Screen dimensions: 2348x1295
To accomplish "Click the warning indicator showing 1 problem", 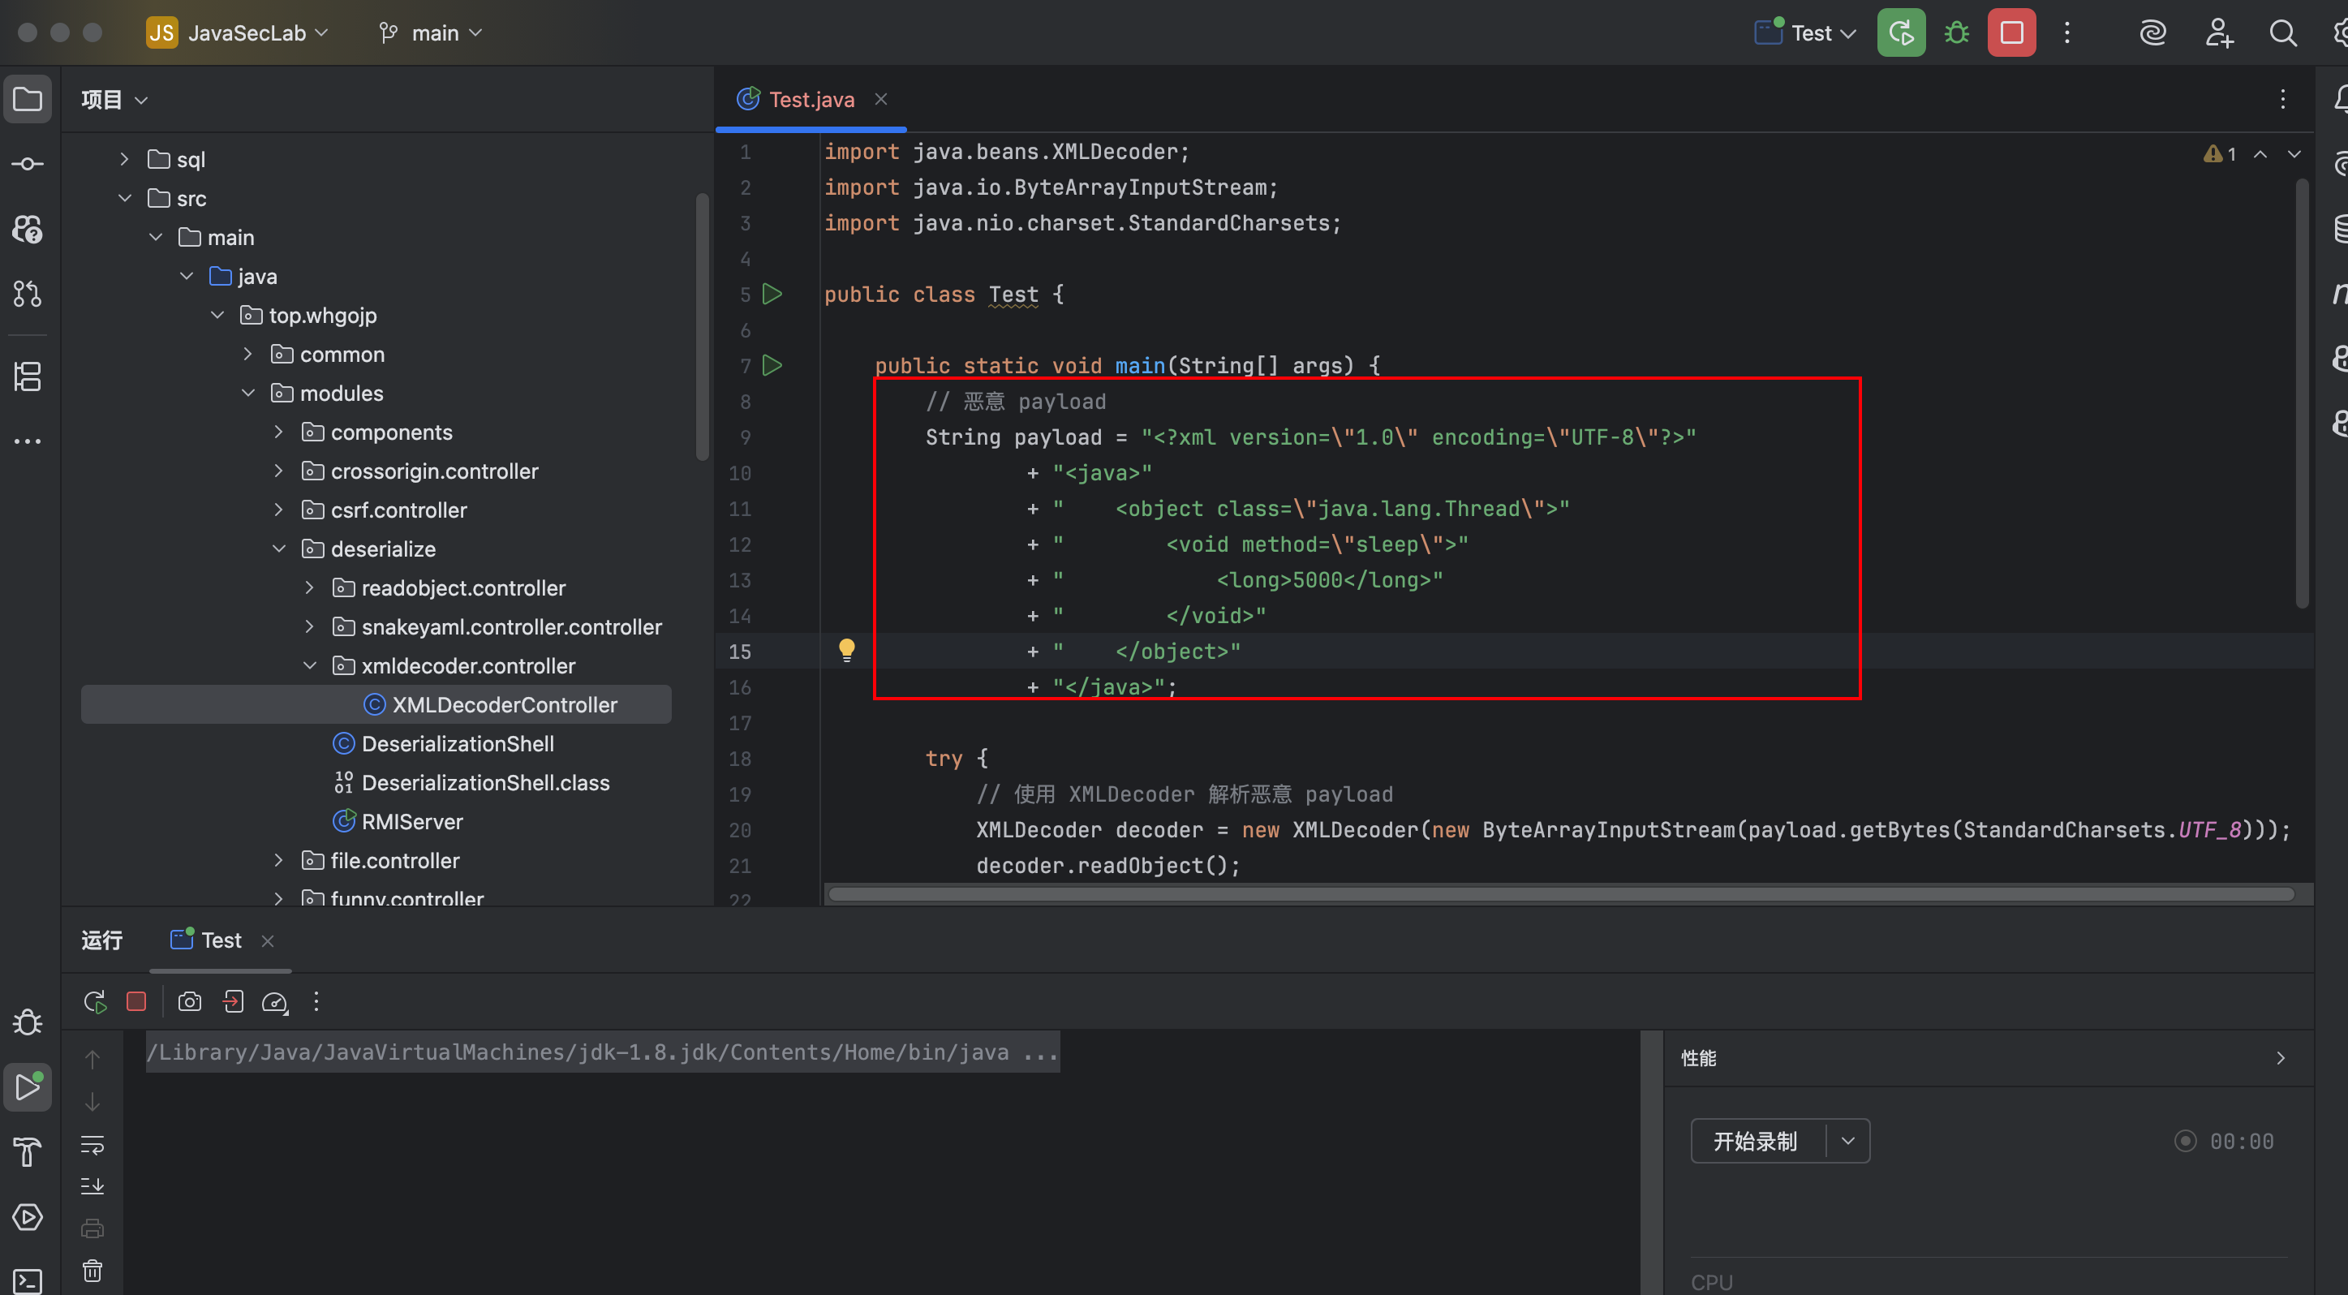I will click(2220, 154).
